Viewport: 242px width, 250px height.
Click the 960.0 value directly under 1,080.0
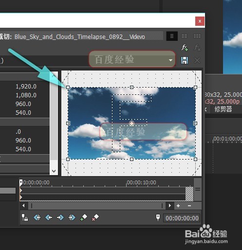pyautogui.click(x=23, y=104)
